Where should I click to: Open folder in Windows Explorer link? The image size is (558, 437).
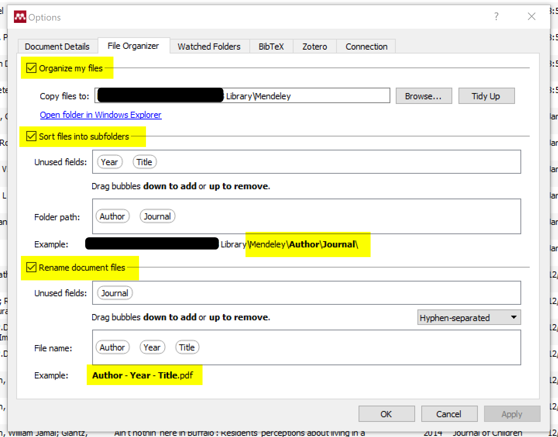101,115
